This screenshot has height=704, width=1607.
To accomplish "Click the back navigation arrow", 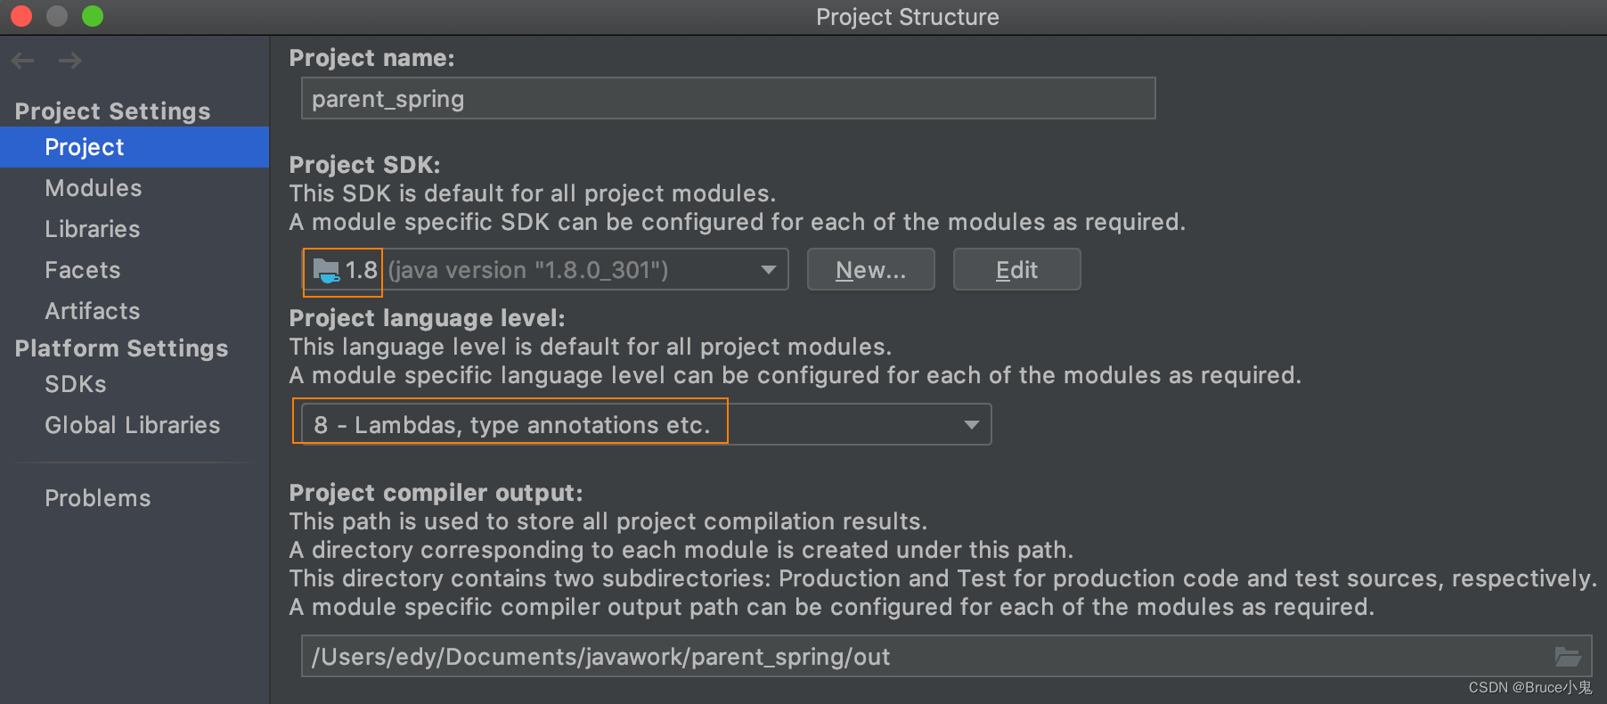I will point(22,61).
